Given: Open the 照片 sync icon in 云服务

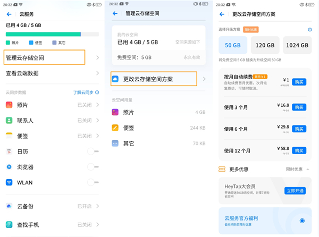Looking at the screenshot, I should 9,105.
